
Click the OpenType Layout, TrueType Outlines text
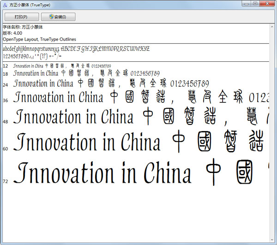pyautogui.click(x=39, y=39)
